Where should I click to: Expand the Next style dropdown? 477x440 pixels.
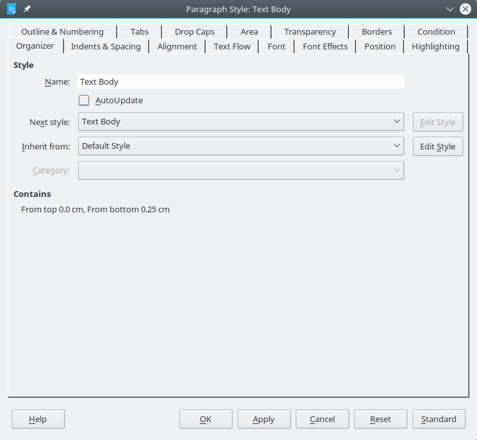(241, 122)
